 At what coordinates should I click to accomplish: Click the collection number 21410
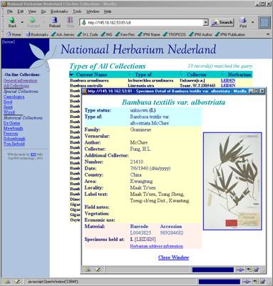click(137, 162)
